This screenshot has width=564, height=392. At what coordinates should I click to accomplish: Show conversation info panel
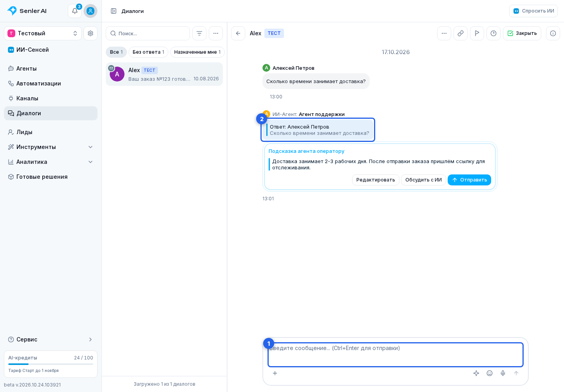553,33
